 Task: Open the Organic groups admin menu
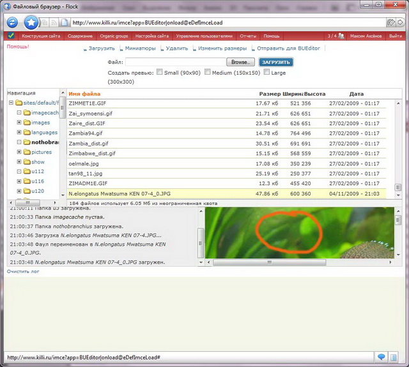[115, 36]
